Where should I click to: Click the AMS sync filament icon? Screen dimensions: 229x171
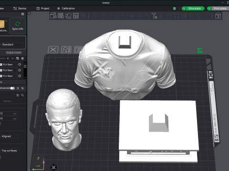tap(18, 58)
